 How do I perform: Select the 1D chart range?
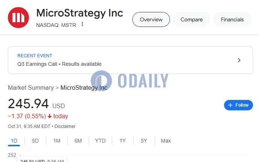click(x=14, y=141)
